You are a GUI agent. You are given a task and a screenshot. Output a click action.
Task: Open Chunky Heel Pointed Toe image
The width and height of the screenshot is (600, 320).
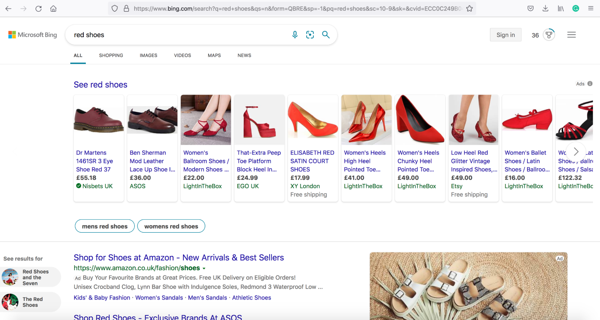(420, 120)
